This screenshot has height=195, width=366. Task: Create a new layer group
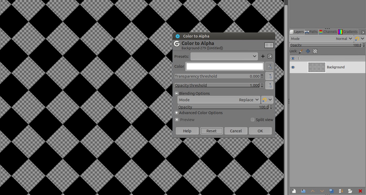303,191
